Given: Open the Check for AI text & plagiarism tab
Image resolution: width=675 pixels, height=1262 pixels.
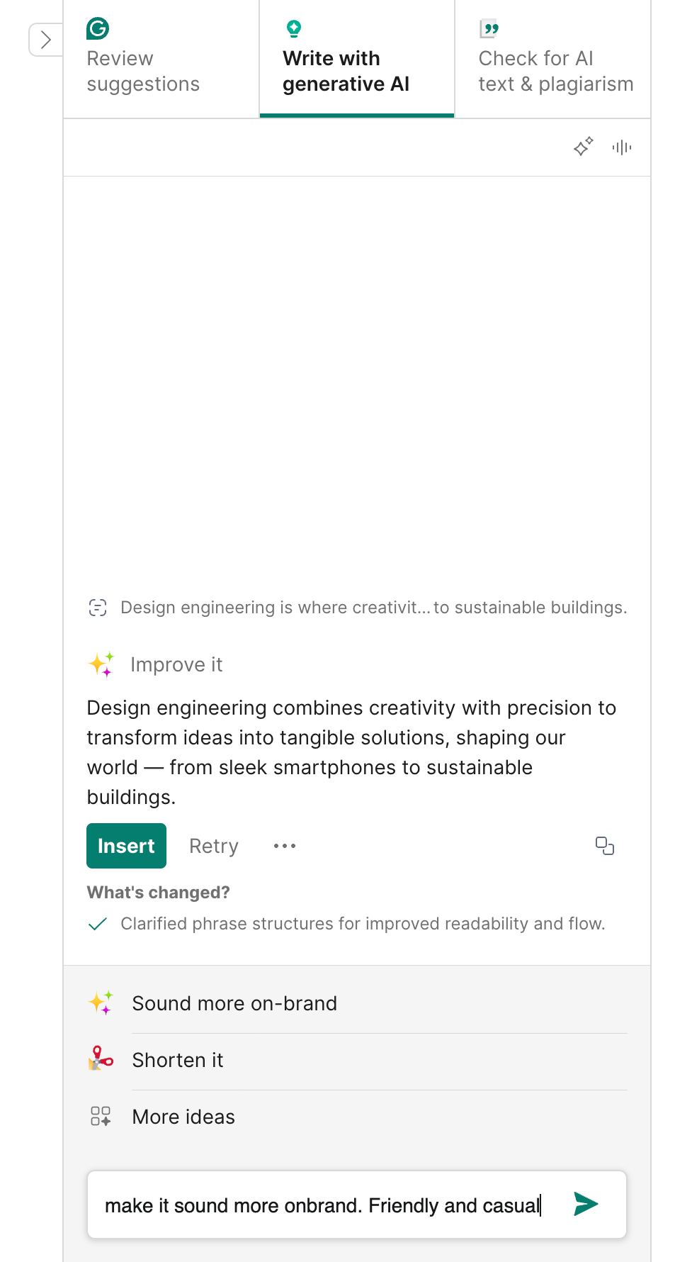Looking at the screenshot, I should point(556,70).
